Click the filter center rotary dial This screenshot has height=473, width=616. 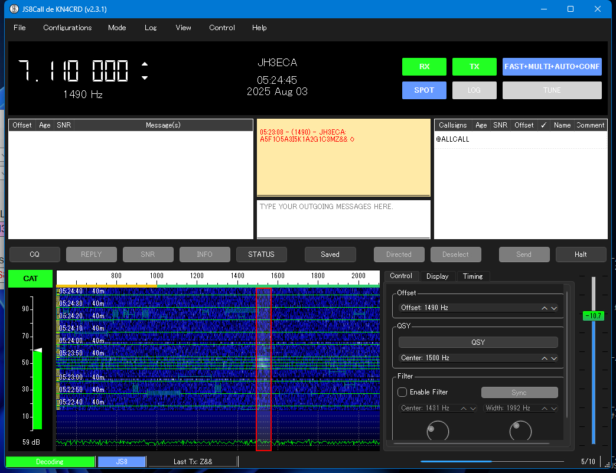(437, 430)
